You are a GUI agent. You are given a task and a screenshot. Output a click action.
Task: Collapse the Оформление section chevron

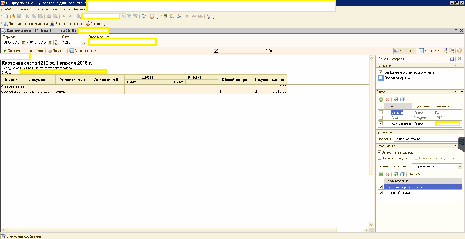(455, 146)
